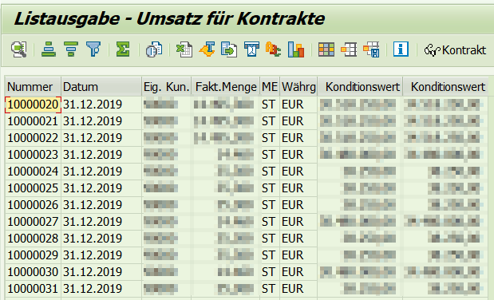The width and height of the screenshot is (494, 300).
Task: Select contract number 10000021
Action: pos(33,121)
